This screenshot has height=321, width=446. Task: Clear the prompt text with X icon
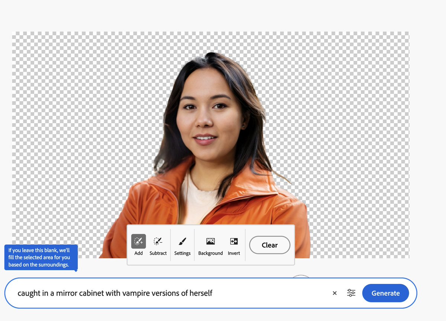click(334, 293)
